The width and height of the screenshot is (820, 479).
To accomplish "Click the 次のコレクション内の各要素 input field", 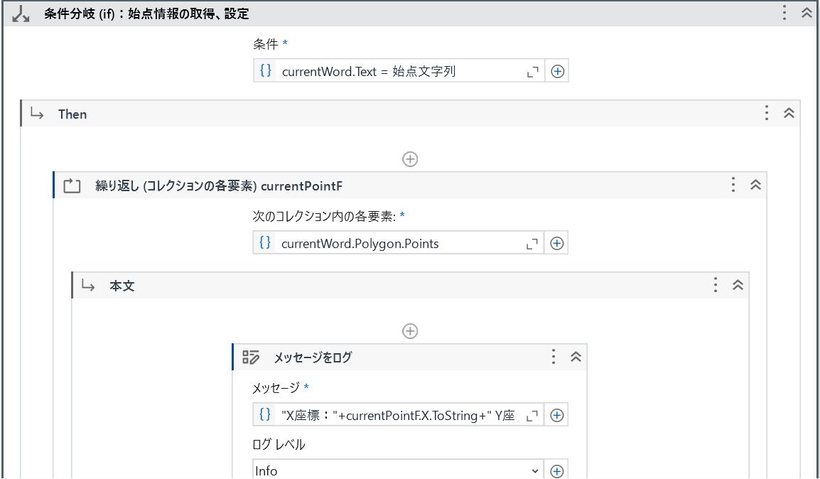I will [391, 242].
